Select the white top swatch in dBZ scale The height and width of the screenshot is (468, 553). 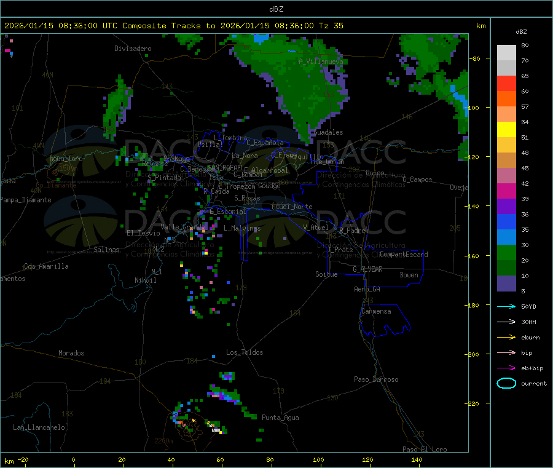[x=506, y=53]
